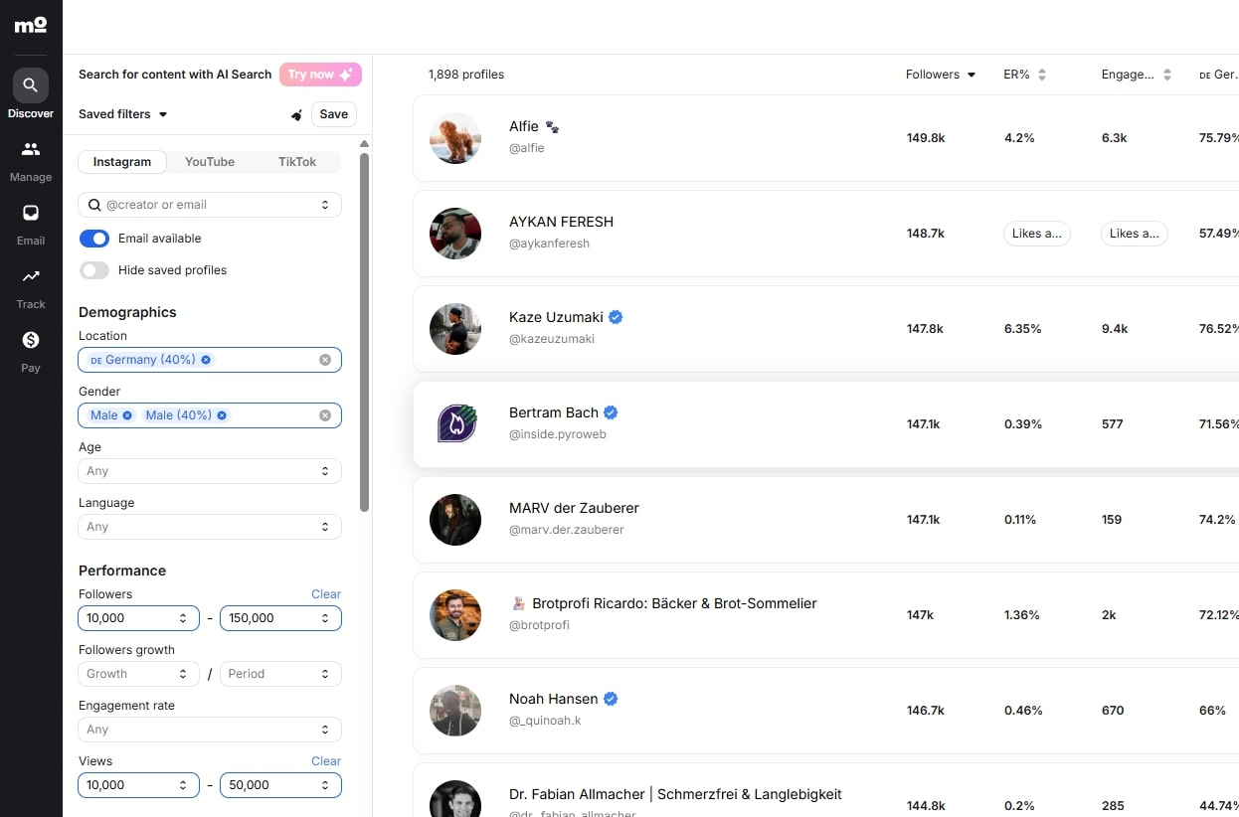Select the Manage icon in the sidebar
Viewport: 1239px width, 817px height.
pyautogui.click(x=30, y=159)
